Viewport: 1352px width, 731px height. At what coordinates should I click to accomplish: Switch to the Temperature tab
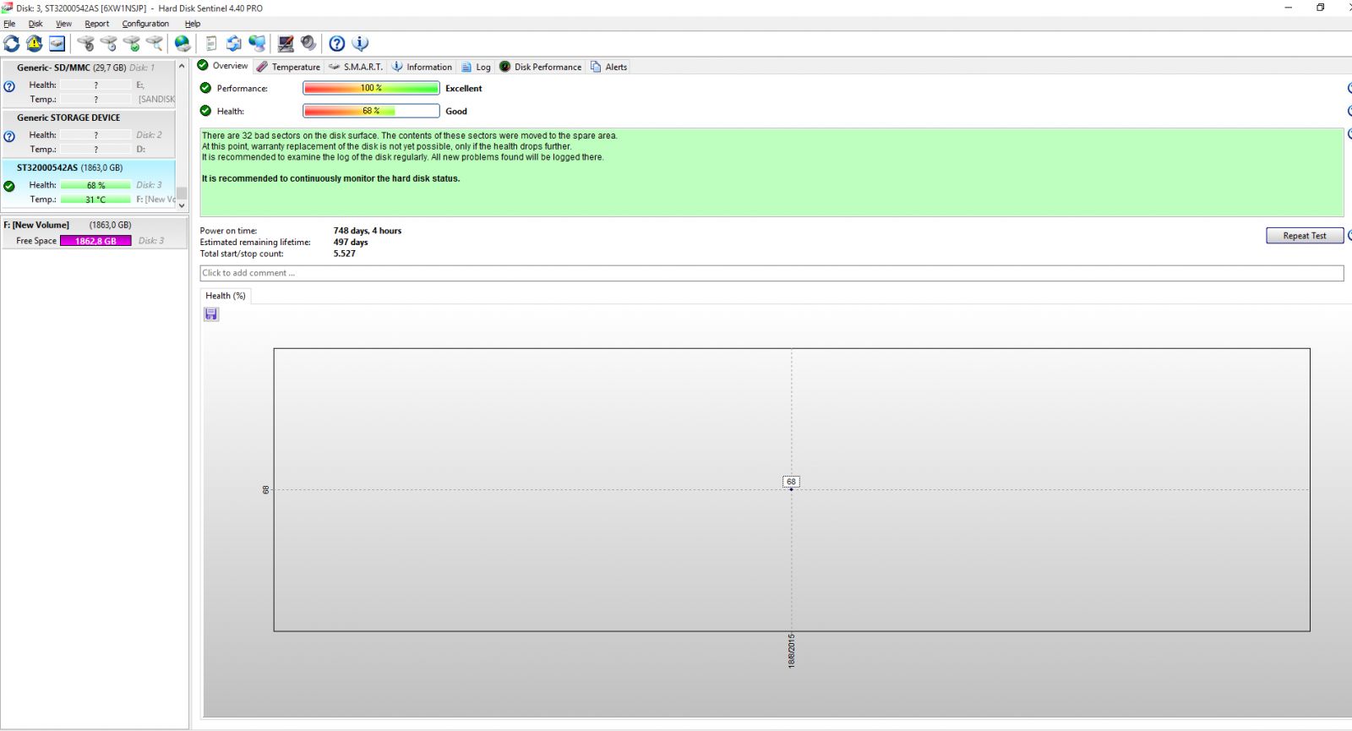pos(288,67)
